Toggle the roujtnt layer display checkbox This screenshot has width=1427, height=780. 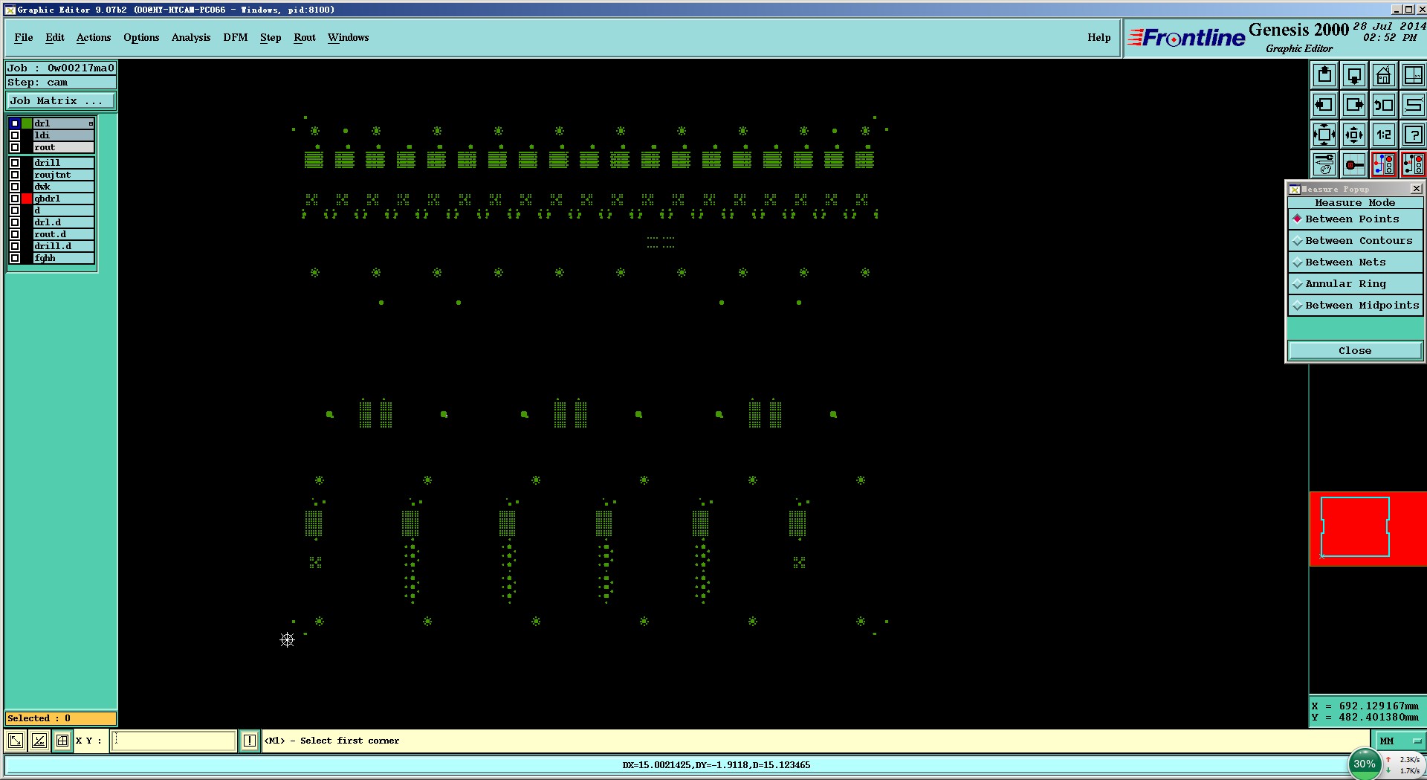click(x=15, y=175)
